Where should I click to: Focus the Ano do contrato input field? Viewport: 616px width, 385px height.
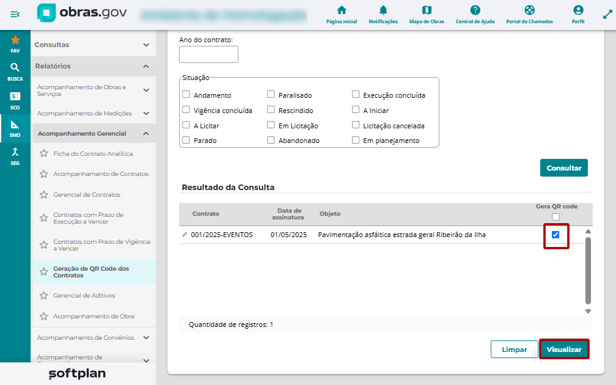coord(208,54)
